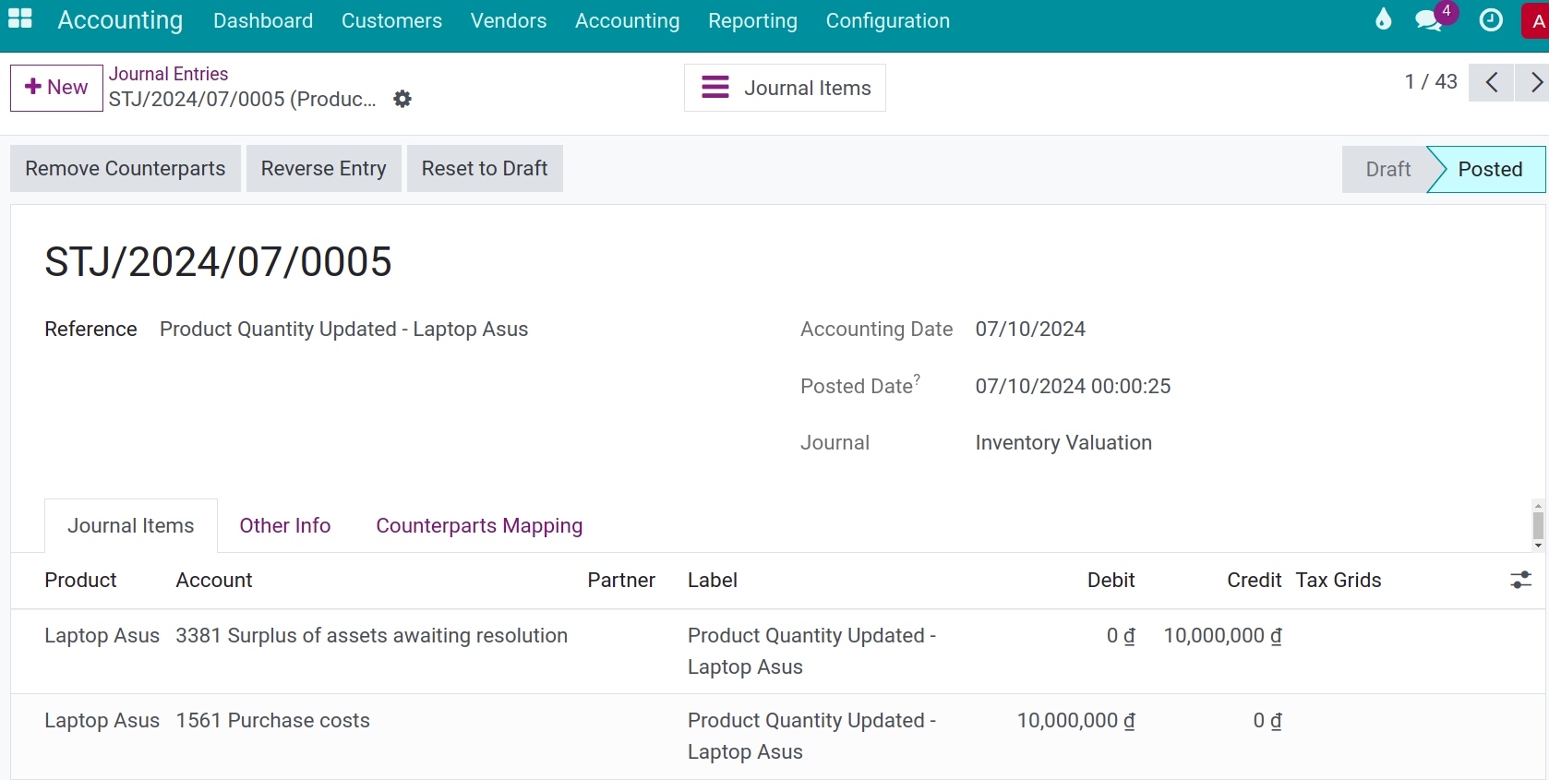Screen dimensions: 1549x780
Task: Click account 3381 Surplus of assets awaiting resolution
Action: coord(372,636)
